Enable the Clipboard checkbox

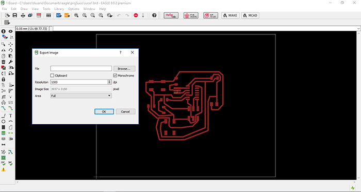52,75
